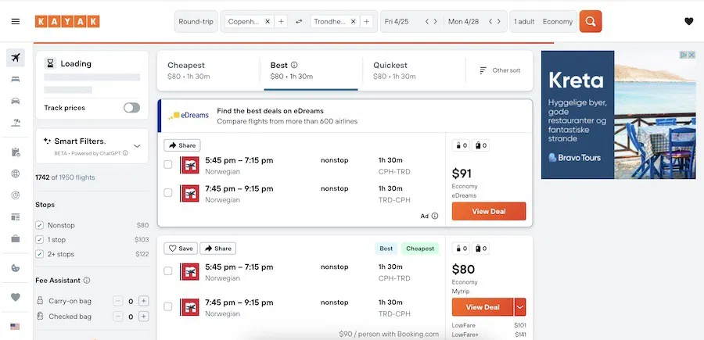
Task: Swap origin and destination airports
Action: click(299, 22)
